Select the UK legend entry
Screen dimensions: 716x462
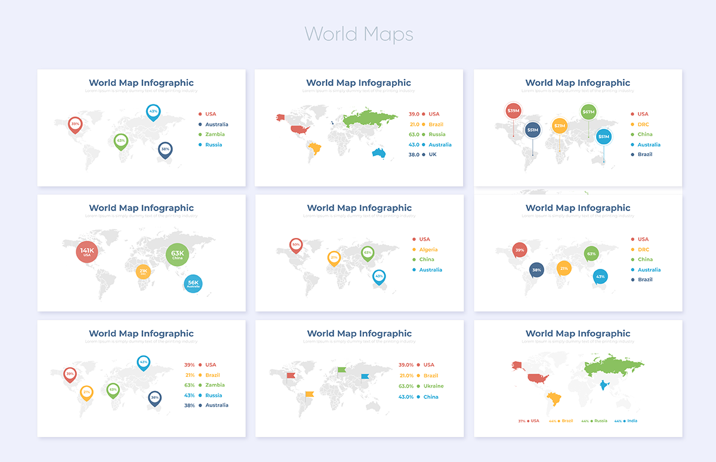pyautogui.click(x=433, y=154)
